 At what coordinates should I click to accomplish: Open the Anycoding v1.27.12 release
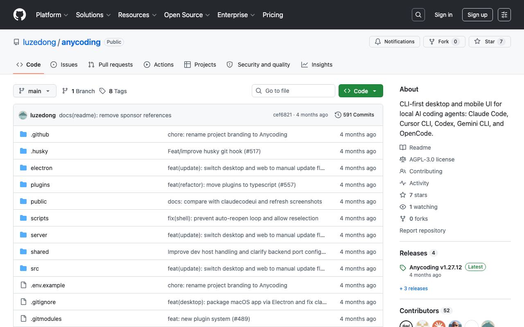436,267
